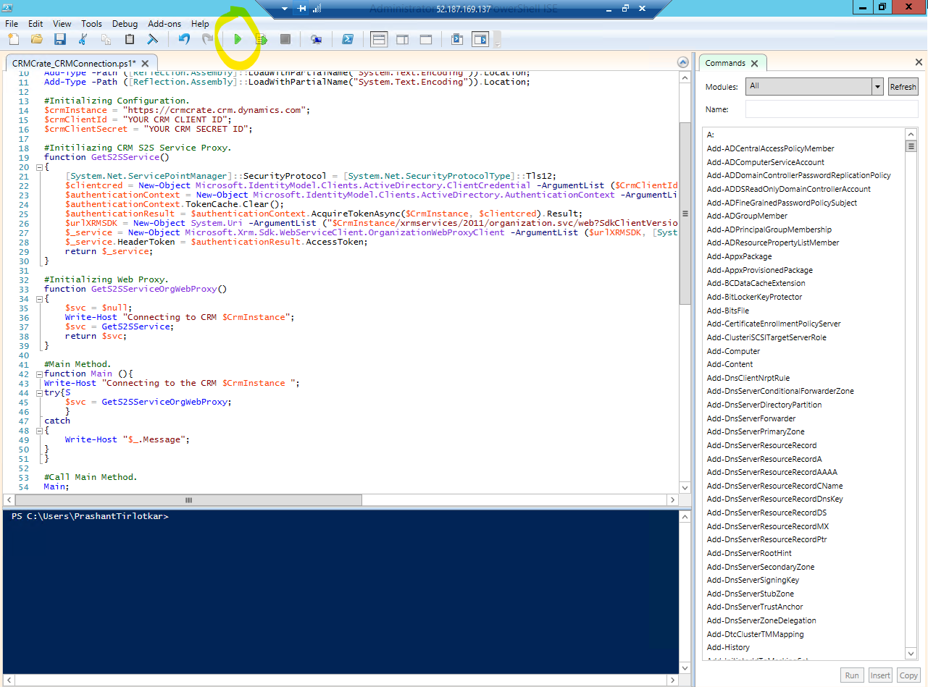Open the Debug menu
This screenshot has width=928, height=687.
pyautogui.click(x=125, y=23)
